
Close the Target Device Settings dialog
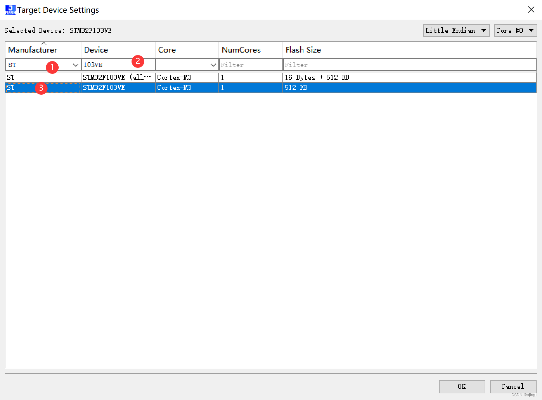point(531,10)
